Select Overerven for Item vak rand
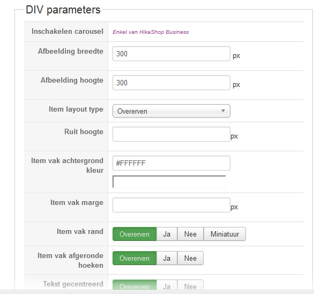This screenshot has width=314, height=294. (x=134, y=234)
